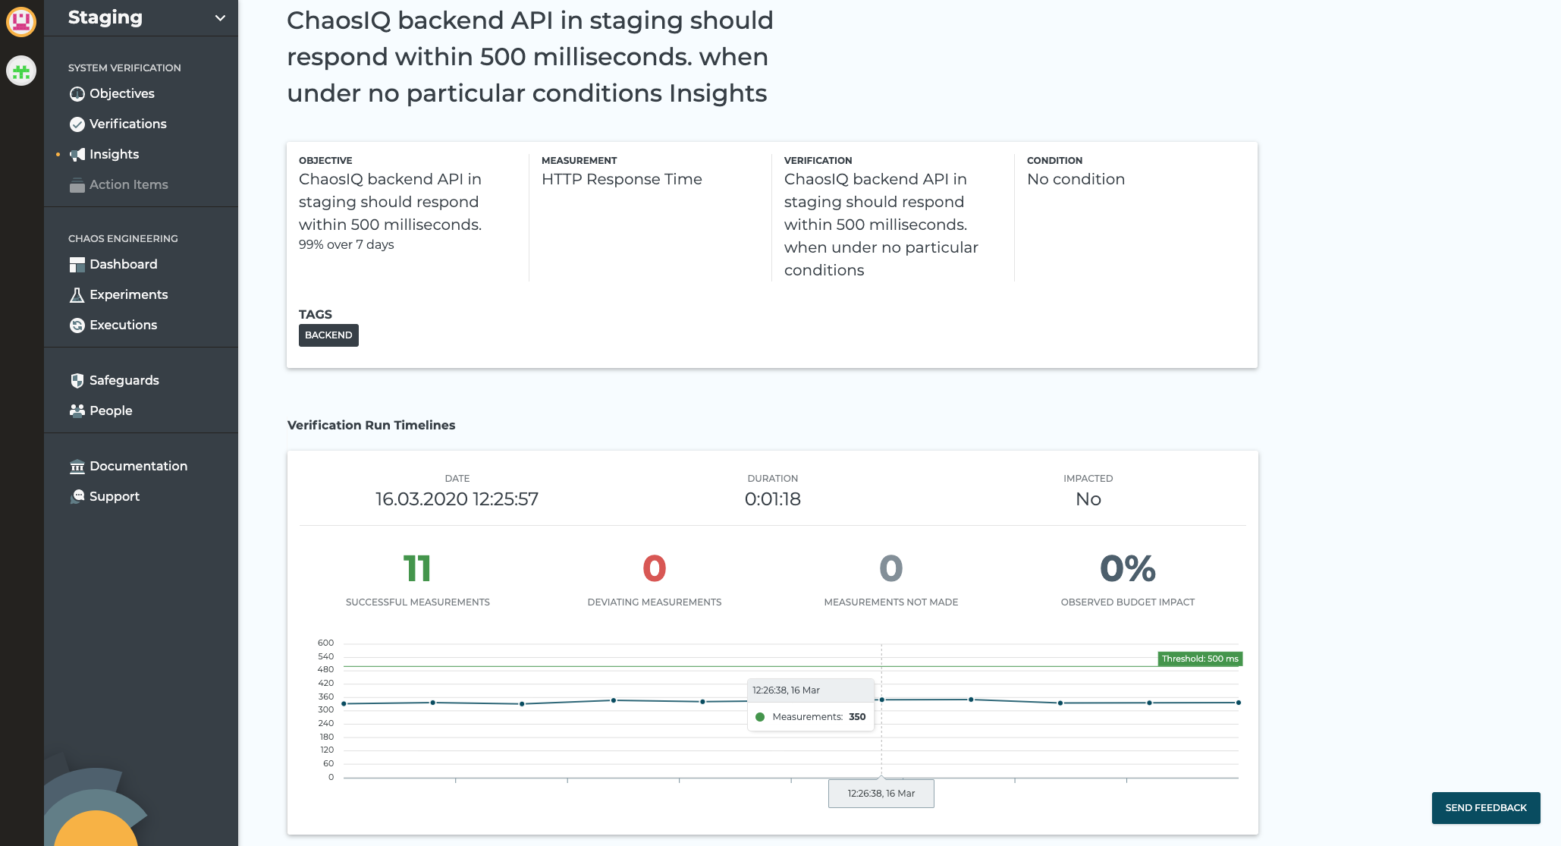Open the Support link
The width and height of the screenshot is (1561, 846).
(x=115, y=496)
